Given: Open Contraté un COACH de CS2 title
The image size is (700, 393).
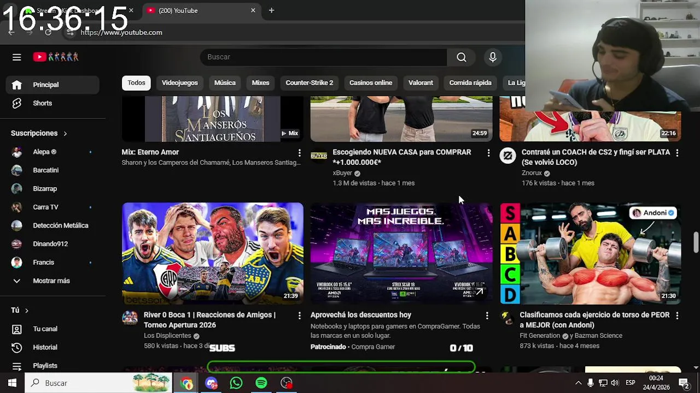Looking at the screenshot, I should tap(596, 157).
